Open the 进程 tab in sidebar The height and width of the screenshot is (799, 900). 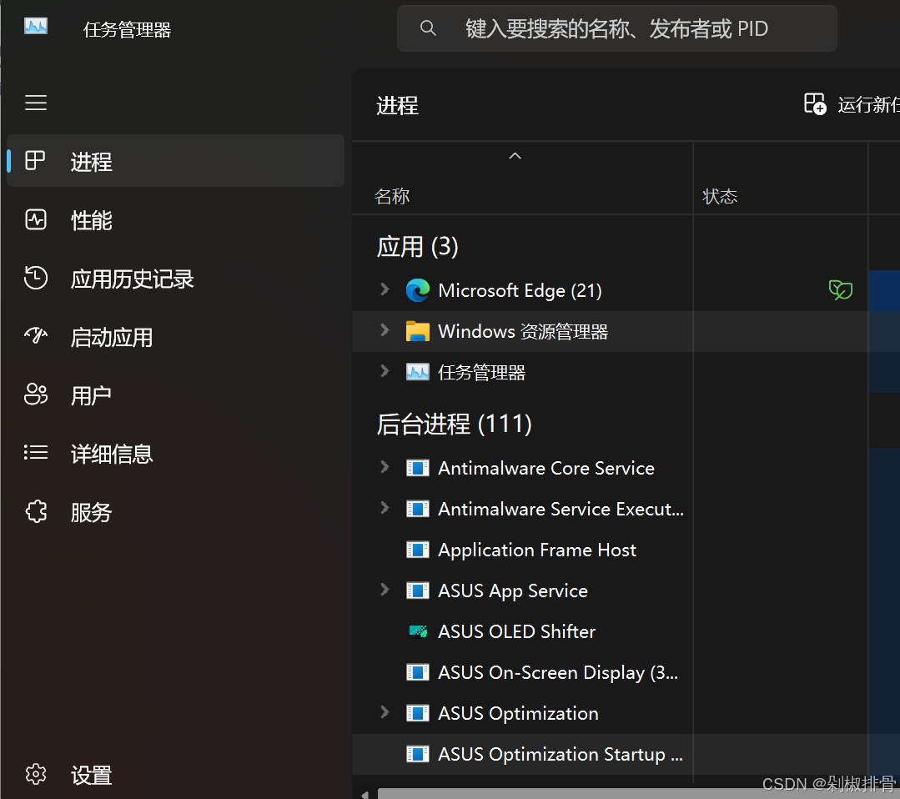[x=176, y=161]
